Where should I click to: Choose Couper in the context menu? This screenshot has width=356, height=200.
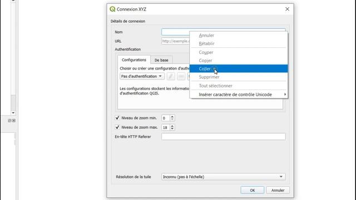coord(239,52)
